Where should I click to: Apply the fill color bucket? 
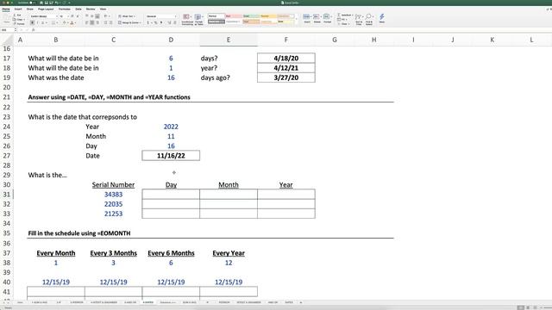(x=65, y=22)
